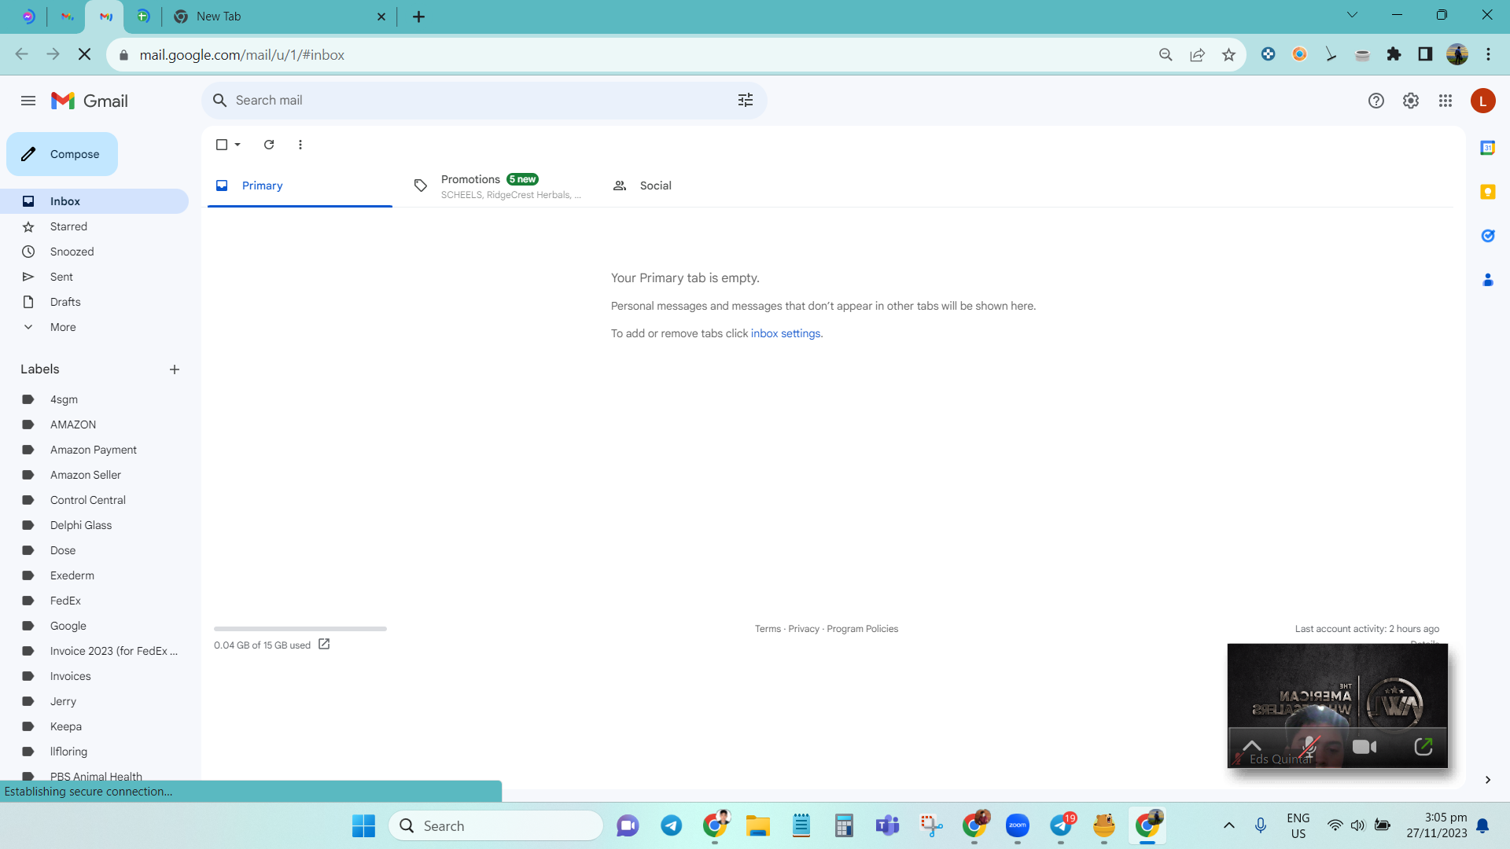Share this page icon in address bar

click(x=1197, y=54)
